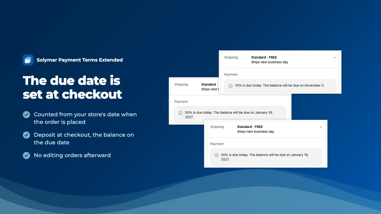Viewport: 381px width, 214px height.
Task: Click the info icon beside the 25% due notice
Action: point(216,156)
